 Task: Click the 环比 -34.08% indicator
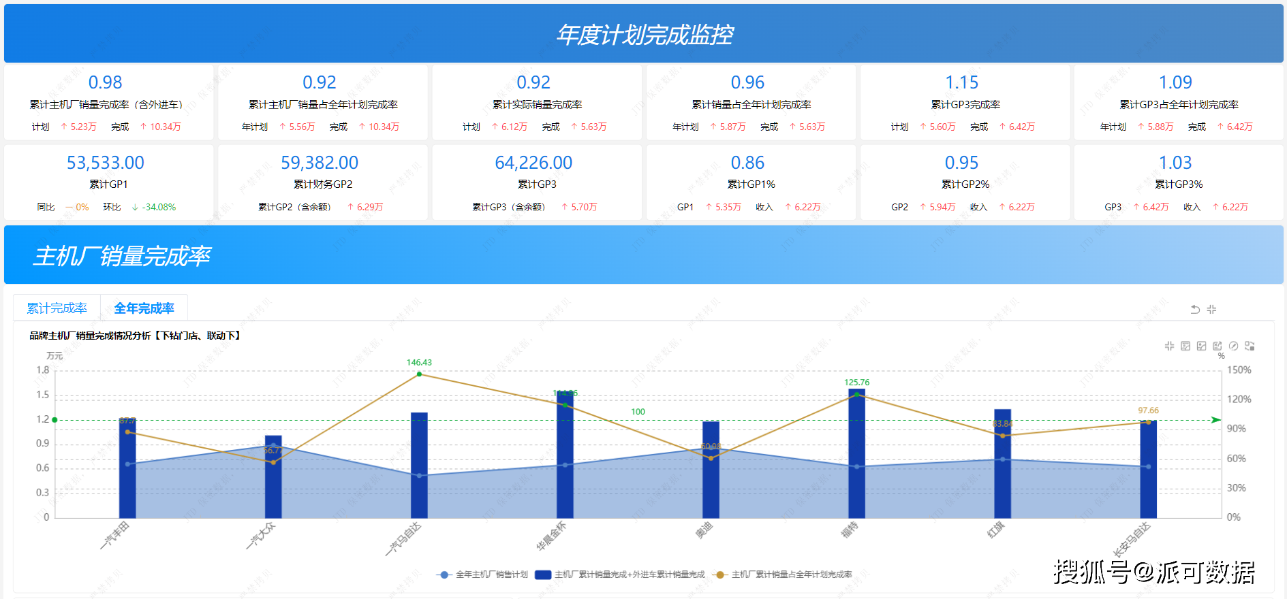coord(140,207)
